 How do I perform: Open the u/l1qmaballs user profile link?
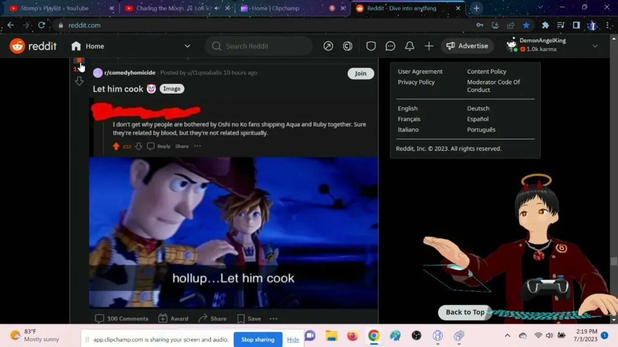(204, 73)
